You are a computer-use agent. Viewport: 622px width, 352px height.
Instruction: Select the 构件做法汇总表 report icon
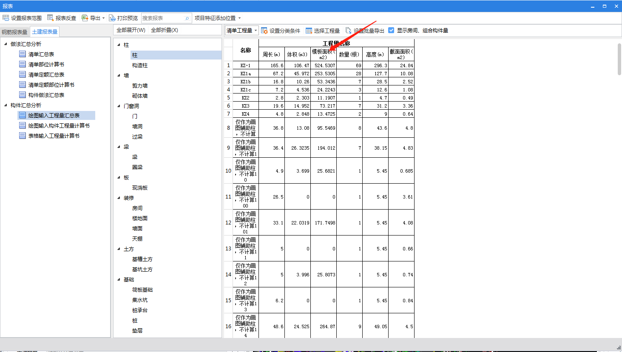[x=23, y=95]
